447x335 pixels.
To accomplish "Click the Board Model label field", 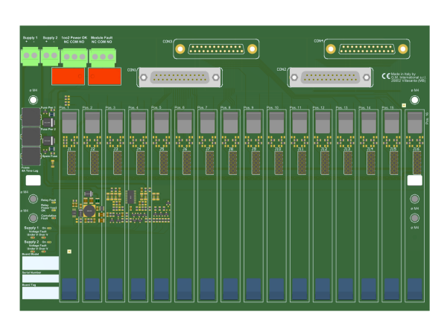I will click(40, 263).
